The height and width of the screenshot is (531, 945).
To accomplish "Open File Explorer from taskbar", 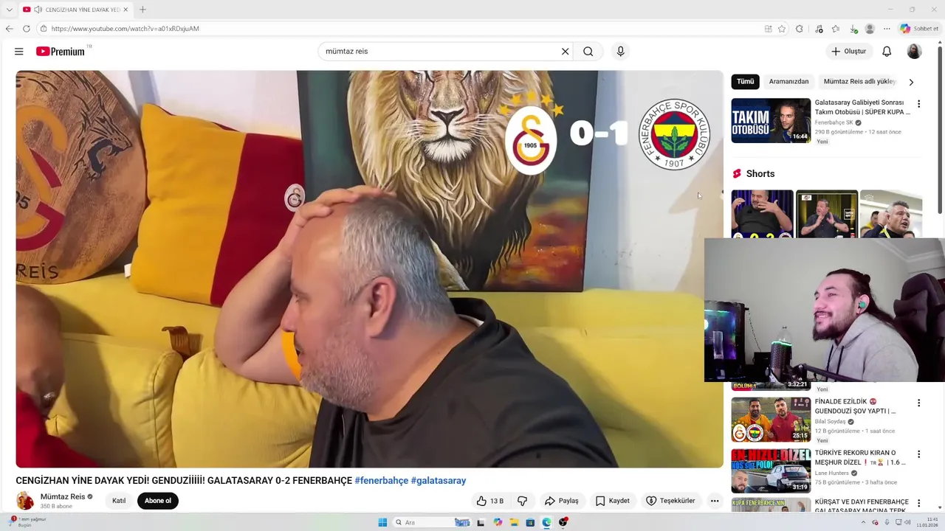I will 514,522.
